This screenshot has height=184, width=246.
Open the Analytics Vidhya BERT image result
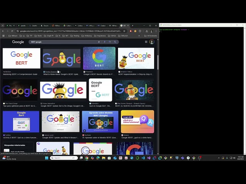tap(136, 58)
